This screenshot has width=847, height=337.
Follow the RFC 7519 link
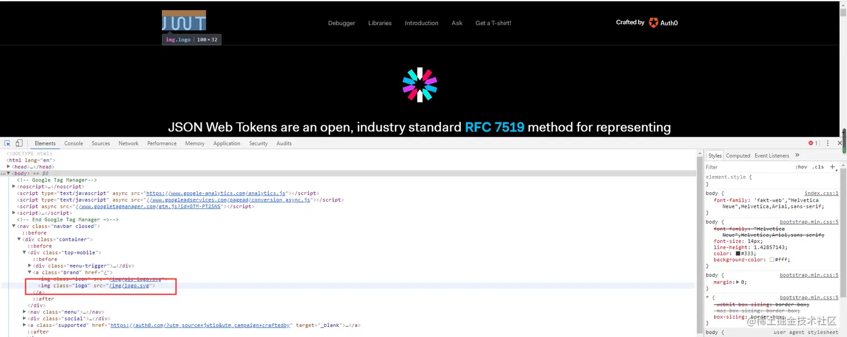tap(495, 127)
